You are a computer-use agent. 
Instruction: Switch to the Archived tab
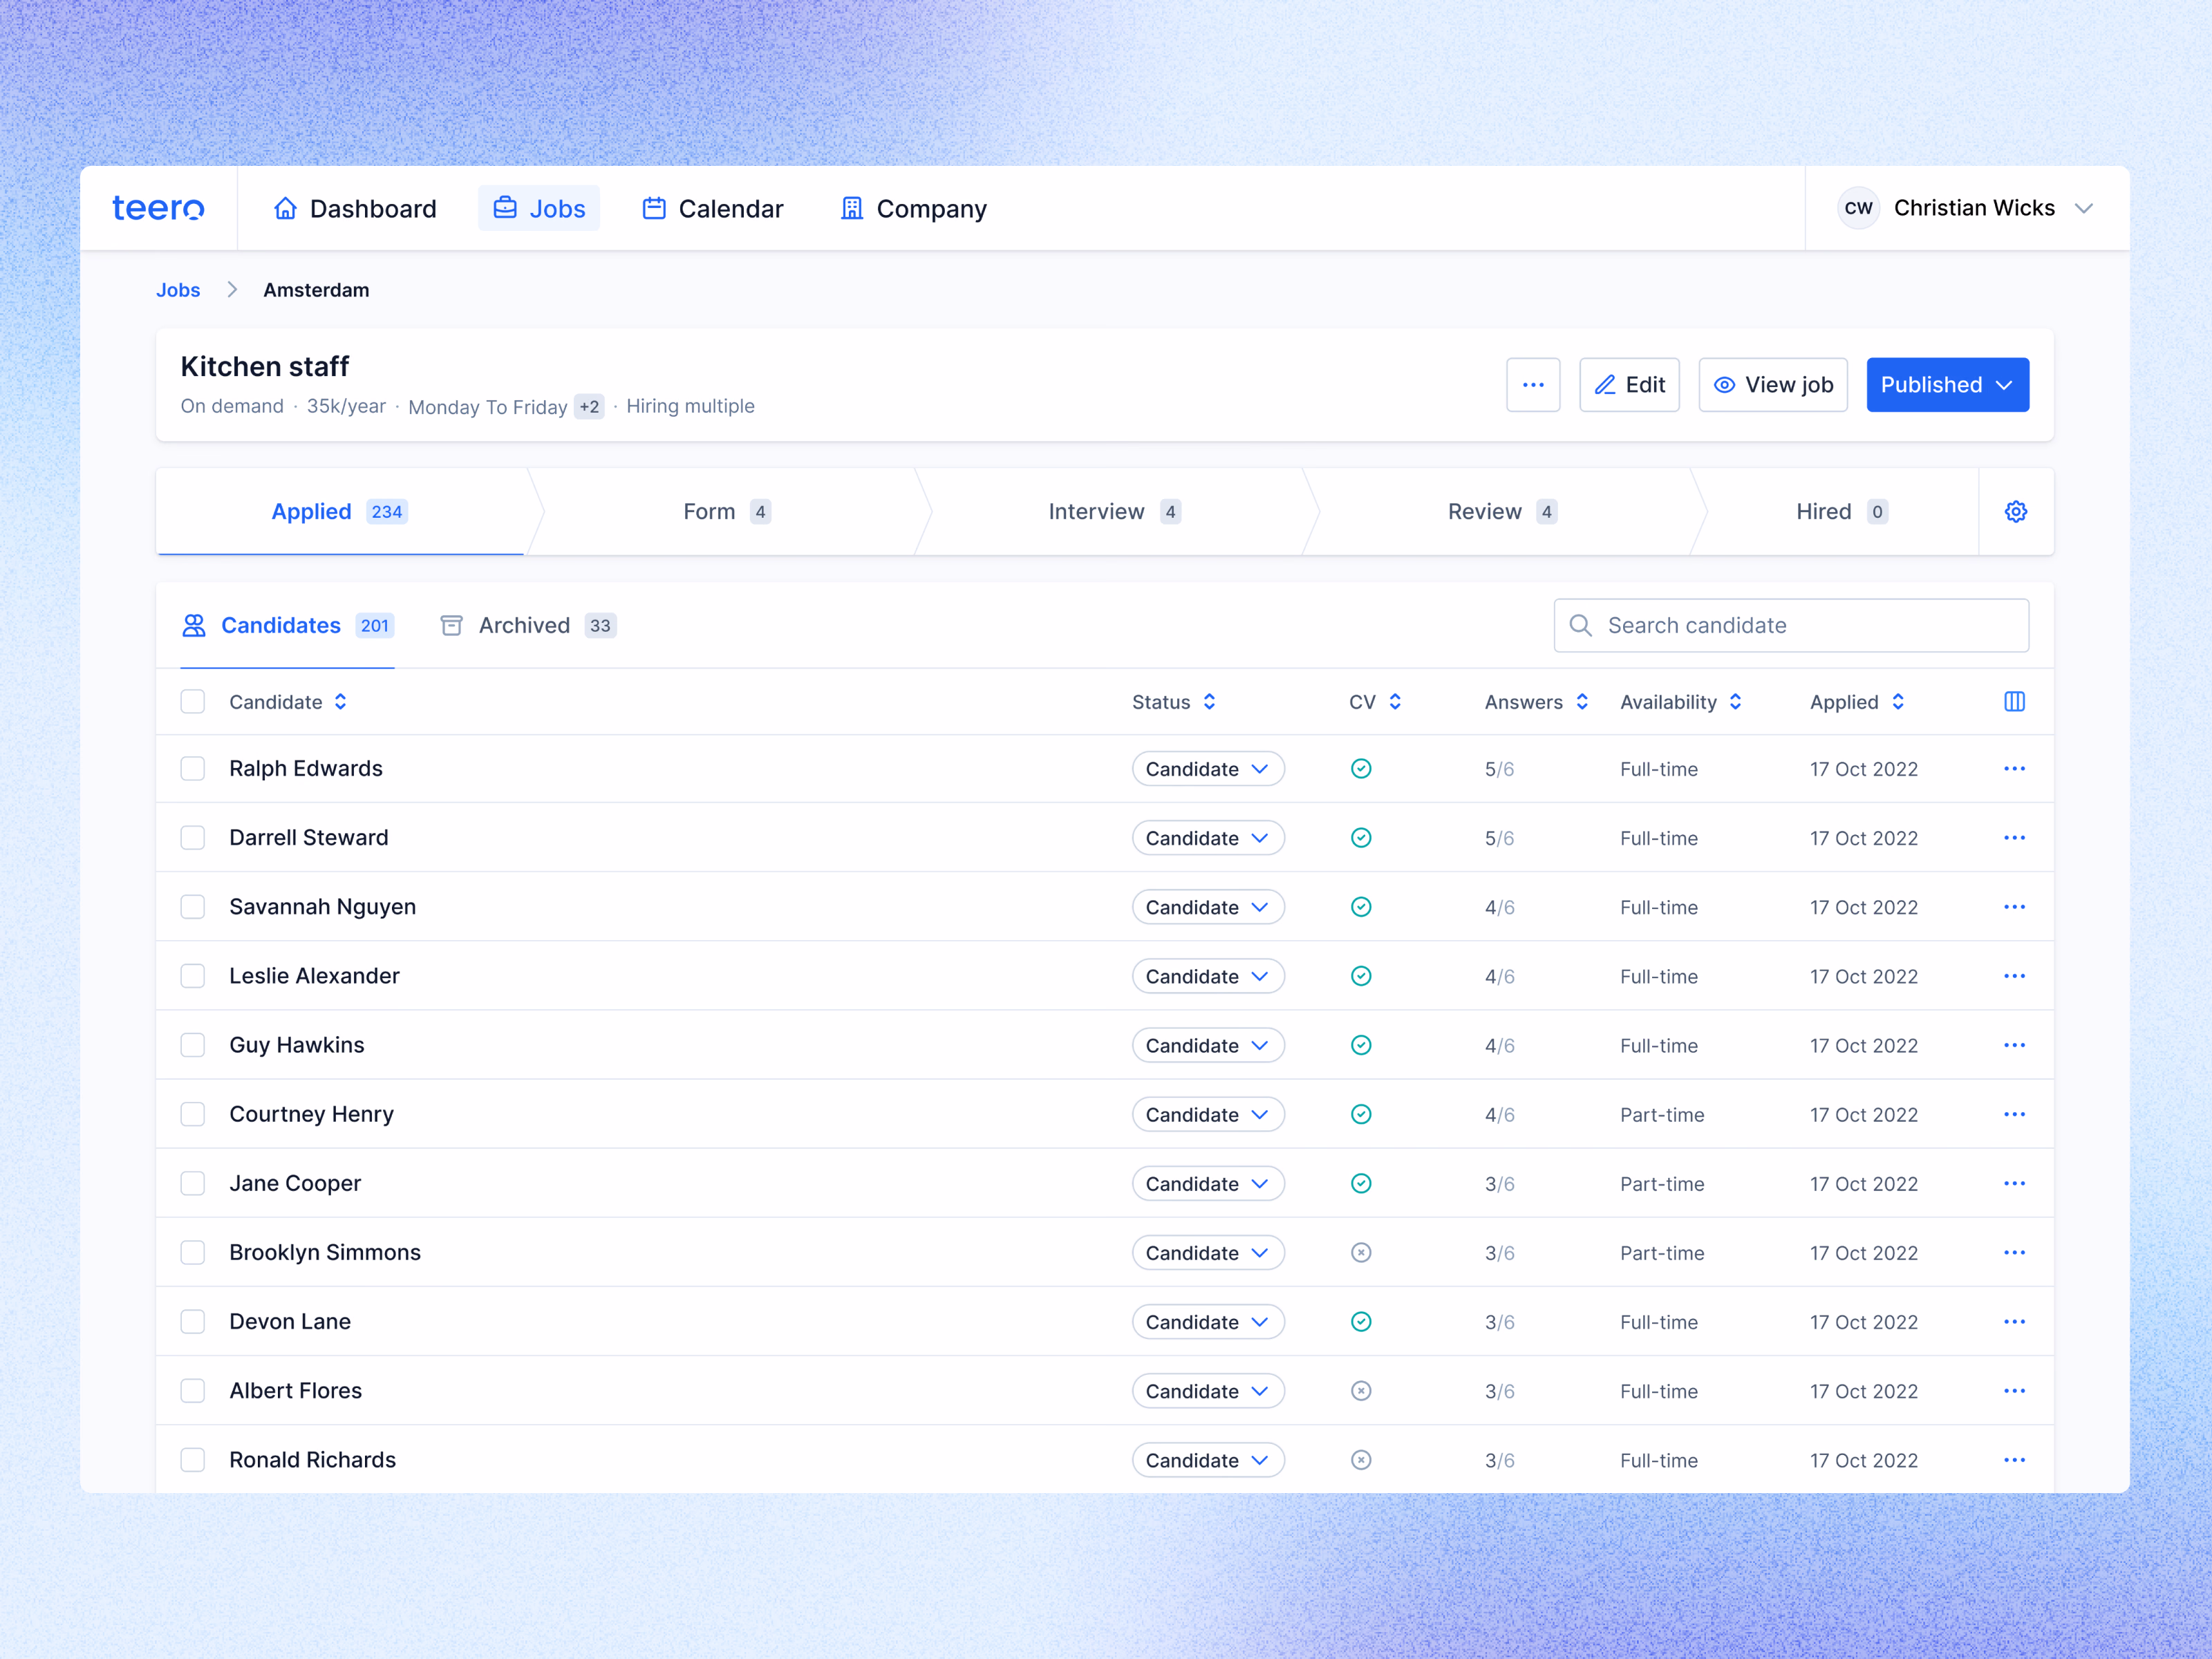coord(528,625)
